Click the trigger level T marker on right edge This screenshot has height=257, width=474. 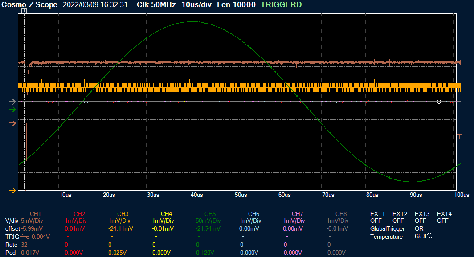click(x=459, y=137)
